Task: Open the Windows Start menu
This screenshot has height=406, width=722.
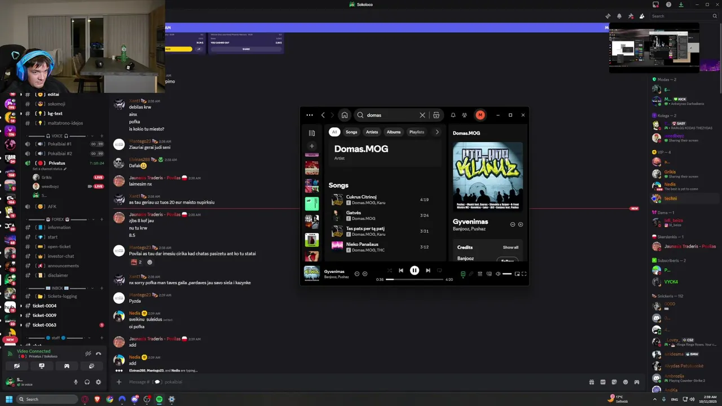Action: tap(9, 399)
